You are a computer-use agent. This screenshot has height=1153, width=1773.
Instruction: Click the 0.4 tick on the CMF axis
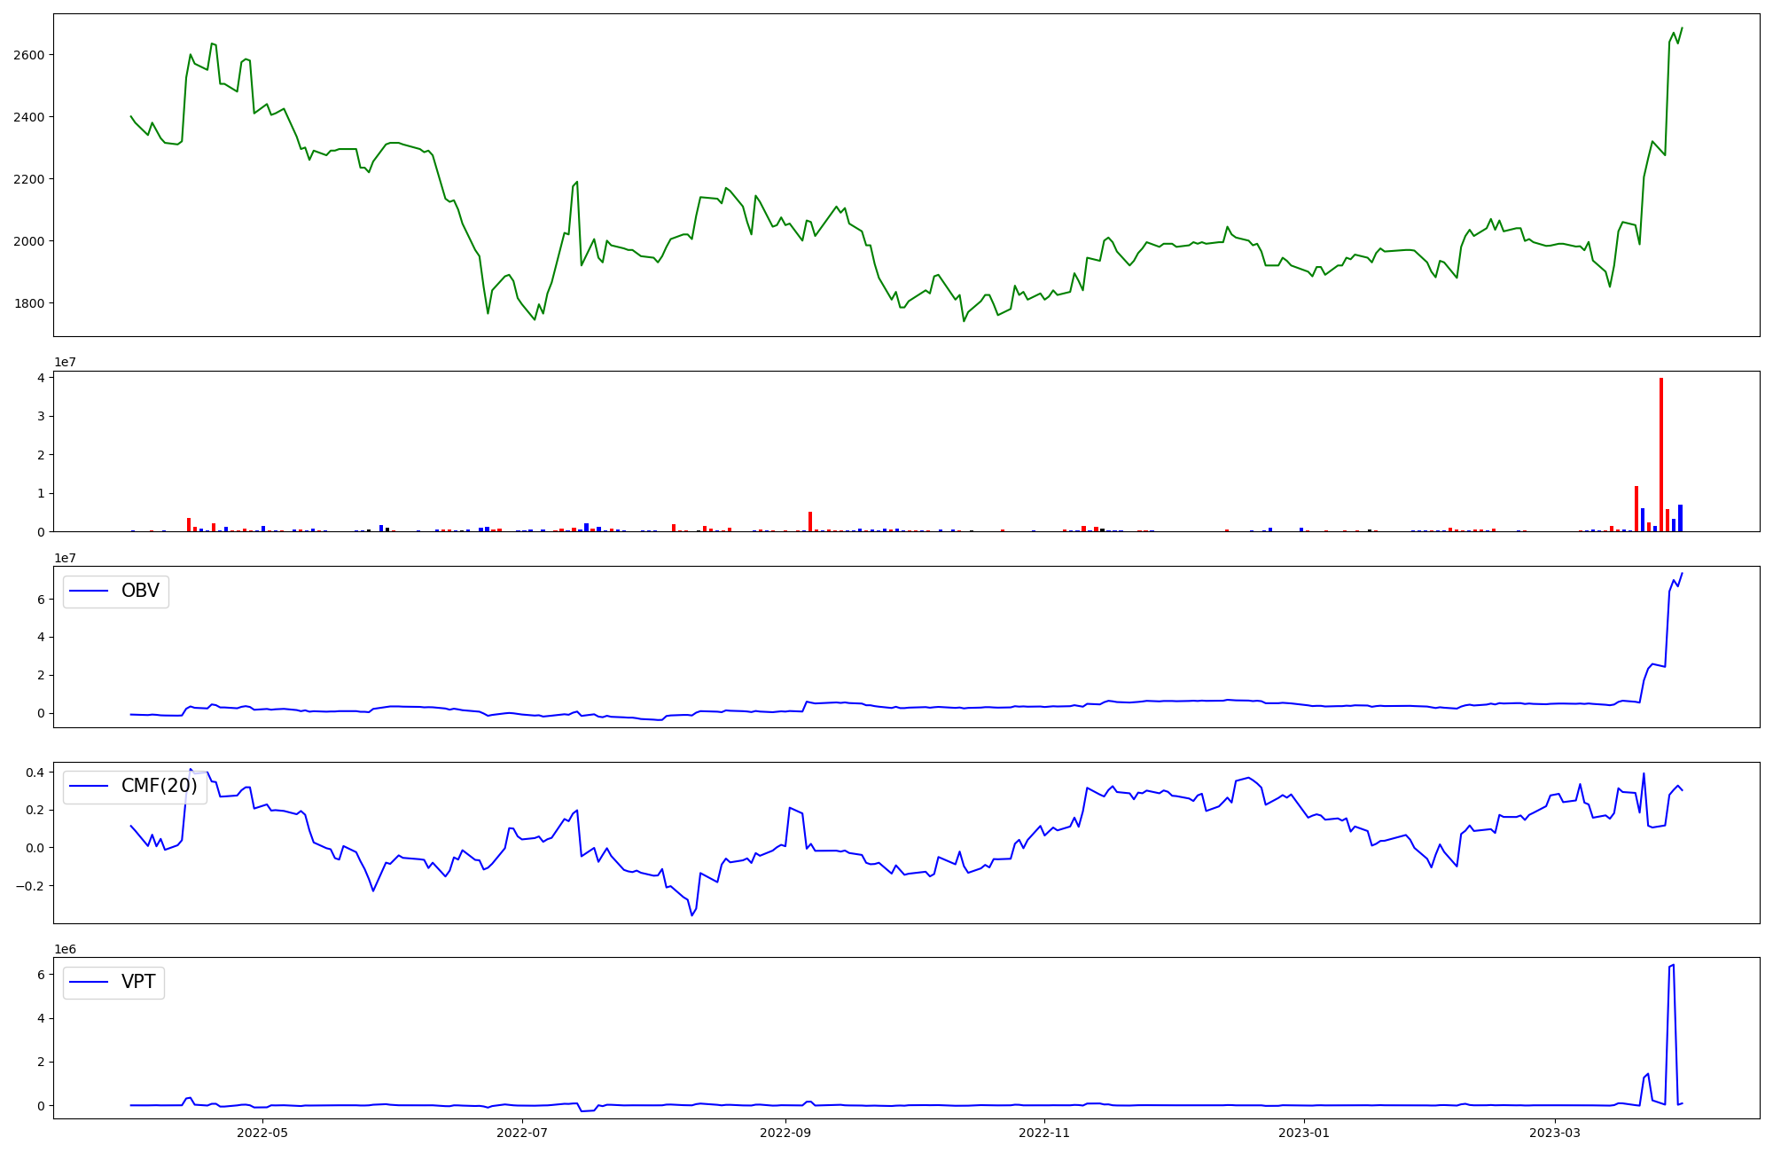pos(35,773)
